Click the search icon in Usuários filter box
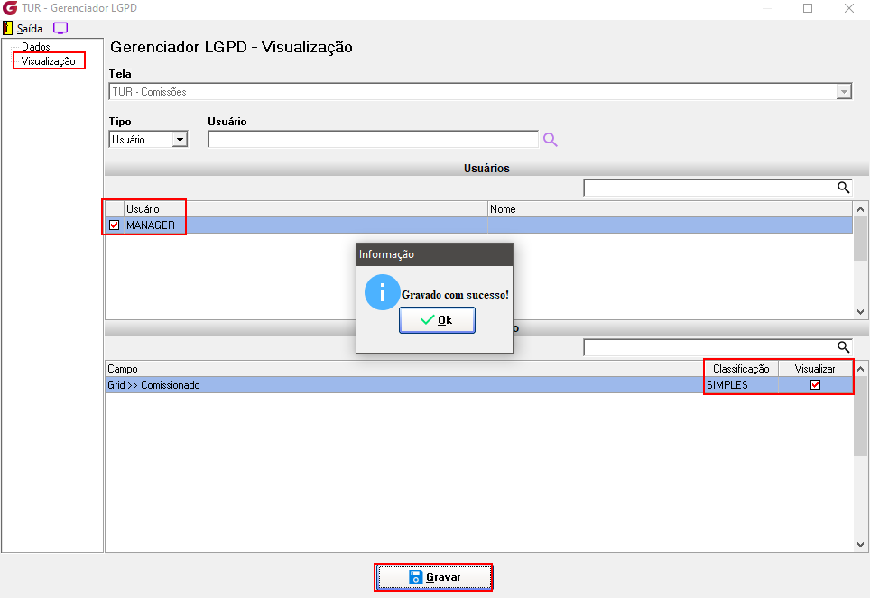The width and height of the screenshot is (870, 598). 843,188
